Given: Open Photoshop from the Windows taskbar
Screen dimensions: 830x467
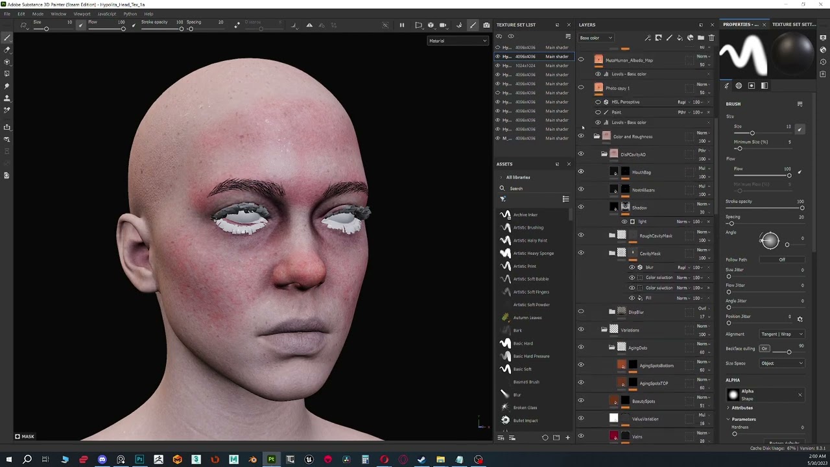Looking at the screenshot, I should 139,460.
